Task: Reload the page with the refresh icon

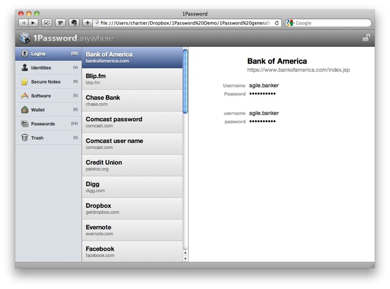Action: 277,23
